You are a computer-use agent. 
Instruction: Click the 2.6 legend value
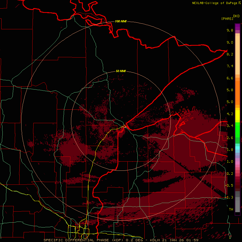coord(230,138)
